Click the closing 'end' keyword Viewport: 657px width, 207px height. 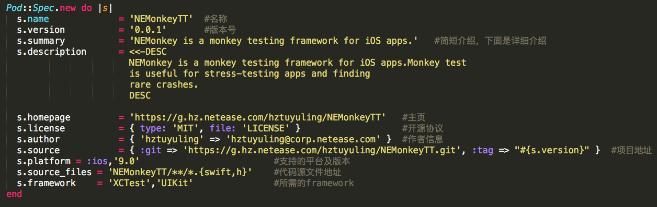[x=14, y=194]
